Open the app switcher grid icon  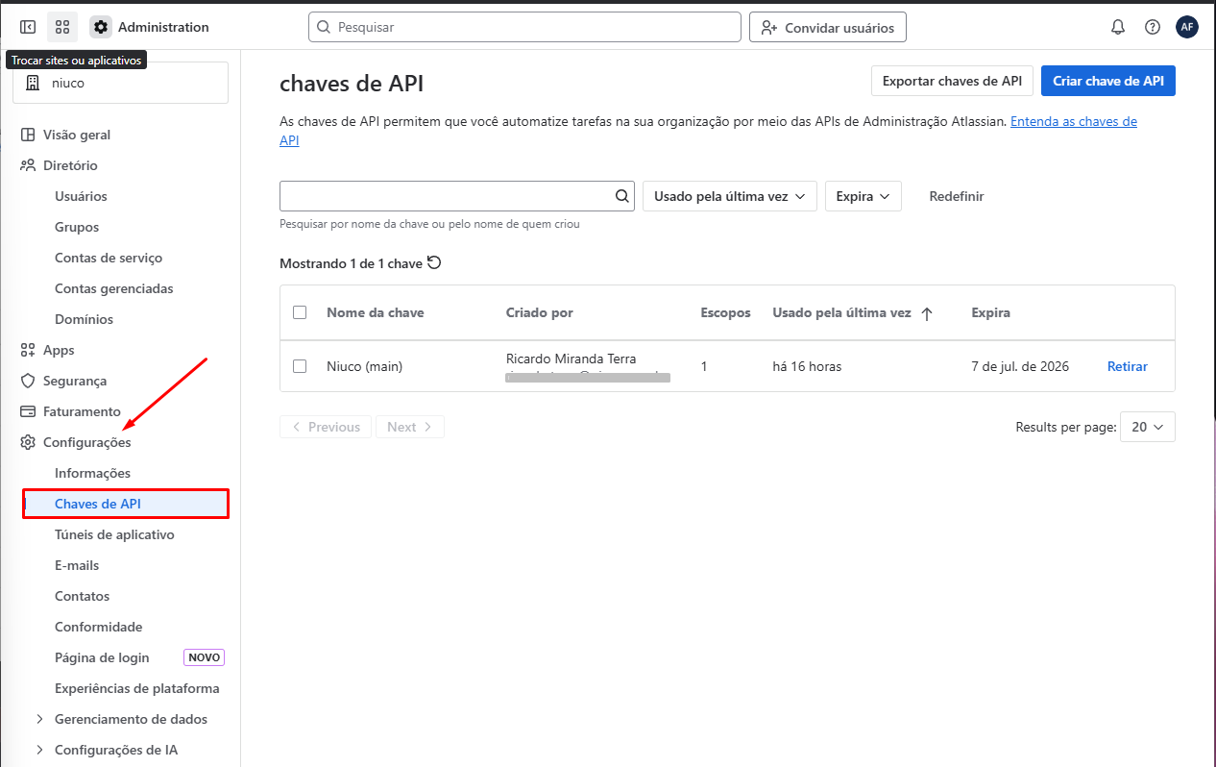tap(62, 27)
